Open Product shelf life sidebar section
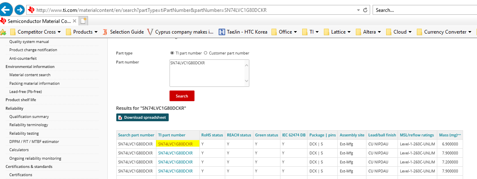Viewport: 477px width, 179px height. (x=21, y=100)
